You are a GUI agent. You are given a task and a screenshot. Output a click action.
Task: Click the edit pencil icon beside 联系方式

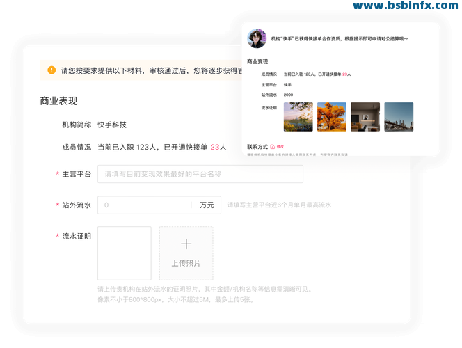pos(272,147)
